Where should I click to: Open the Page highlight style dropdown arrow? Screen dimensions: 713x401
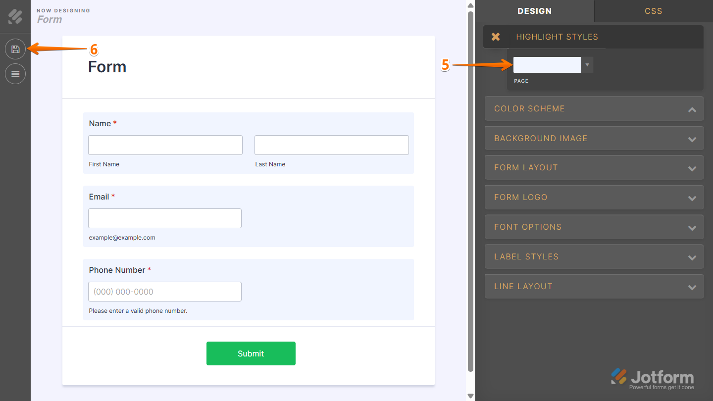pyautogui.click(x=587, y=64)
